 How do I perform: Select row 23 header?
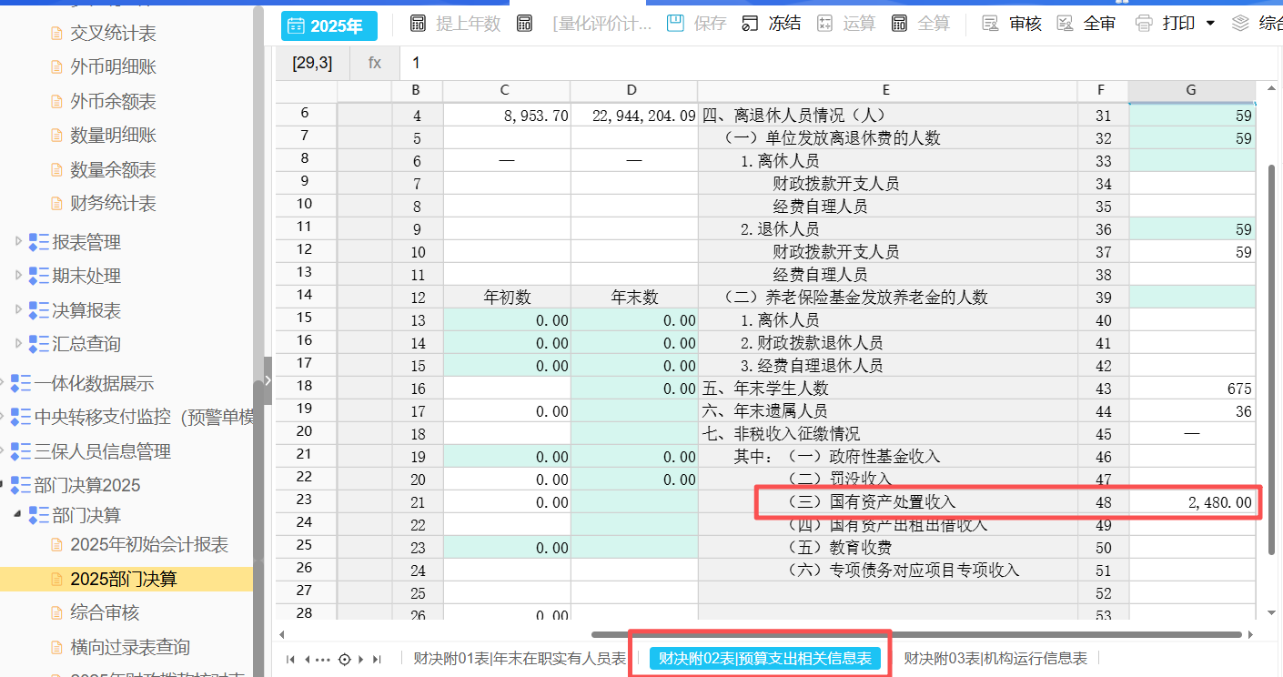[305, 500]
